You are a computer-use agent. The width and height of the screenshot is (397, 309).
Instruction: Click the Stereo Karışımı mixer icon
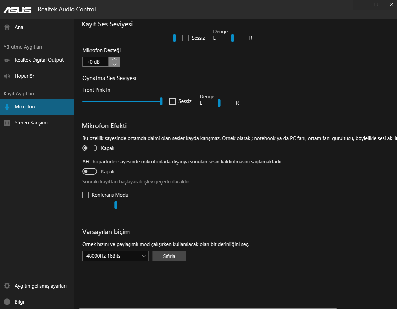click(x=7, y=123)
